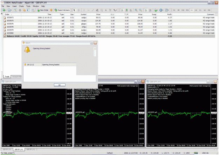Switch chart to candlesticks mode
Image resolution: width=219 pixels, height=155 pixels.
coord(127,10)
